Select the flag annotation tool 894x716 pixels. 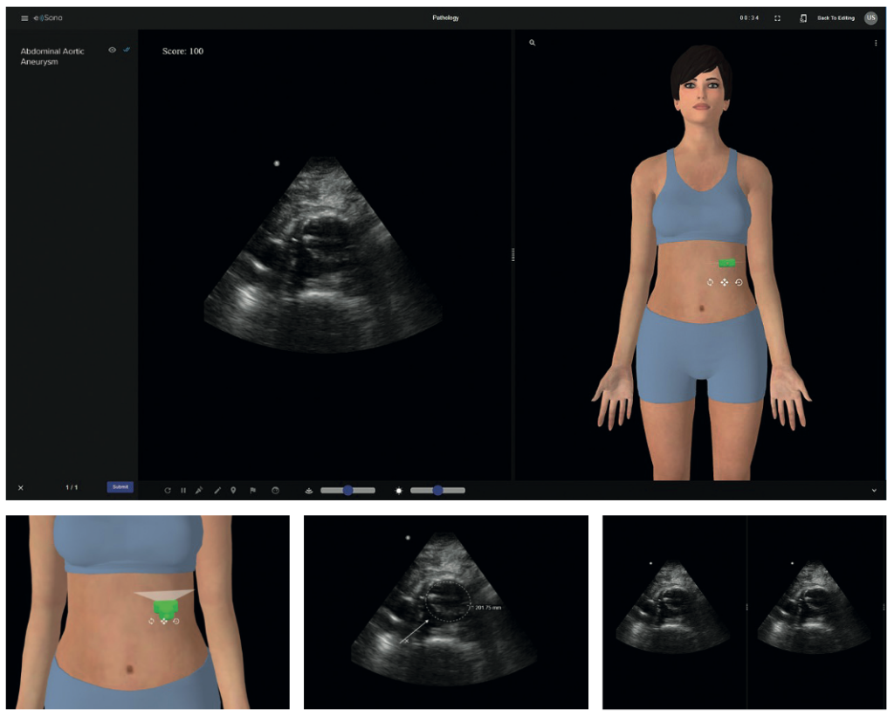252,490
